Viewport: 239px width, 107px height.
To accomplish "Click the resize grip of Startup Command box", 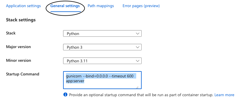I will pyautogui.click(x=137, y=87).
